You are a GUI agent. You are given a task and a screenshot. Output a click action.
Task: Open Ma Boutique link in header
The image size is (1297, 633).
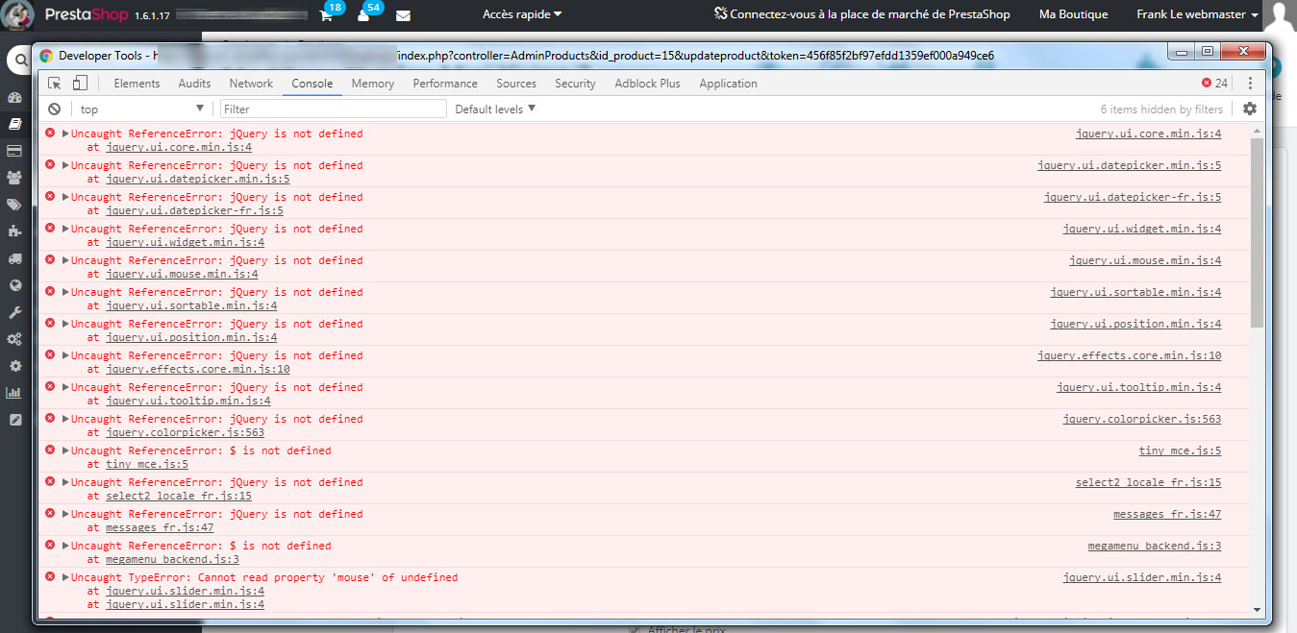1073,14
